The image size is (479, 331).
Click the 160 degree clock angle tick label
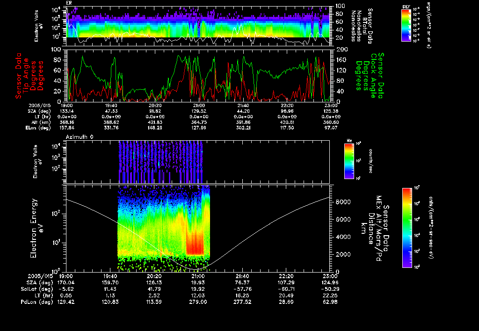click(341, 60)
